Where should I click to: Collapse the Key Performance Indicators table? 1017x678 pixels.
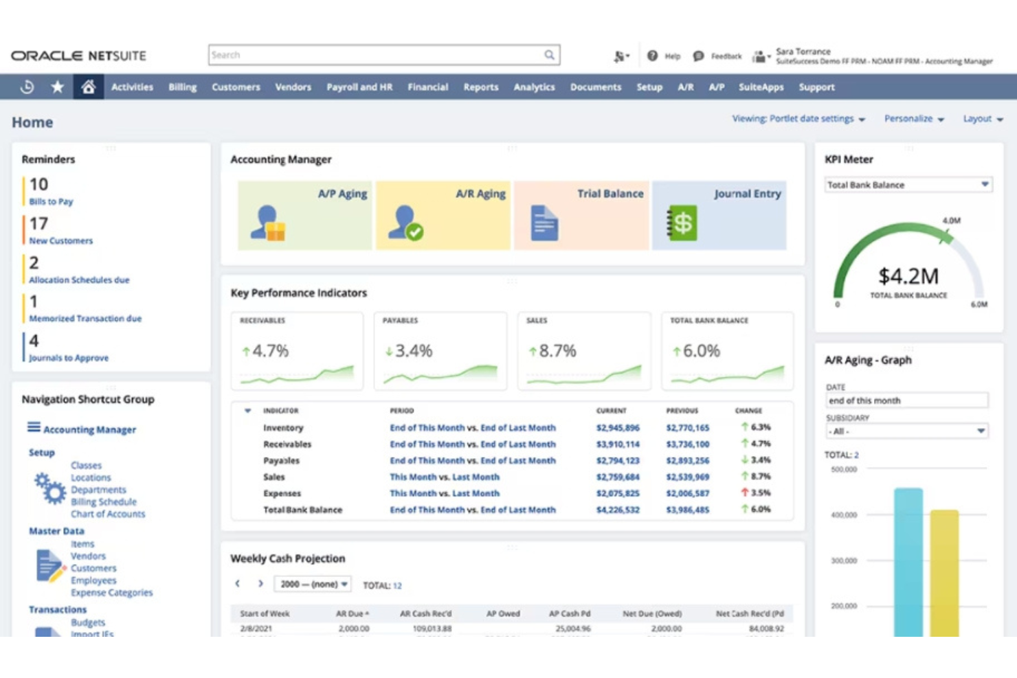pyautogui.click(x=247, y=410)
